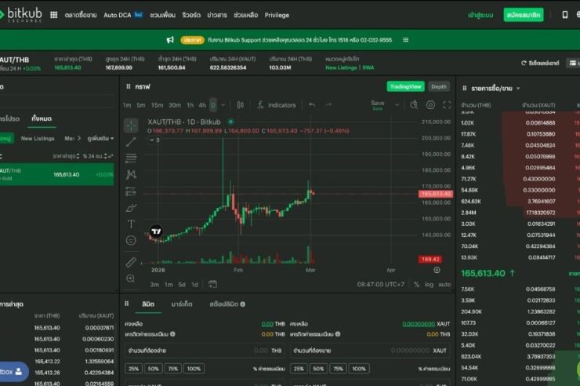The image size is (580, 386).
Task: Expand the timeframe dropdown arrow next to D
Action: point(223,105)
